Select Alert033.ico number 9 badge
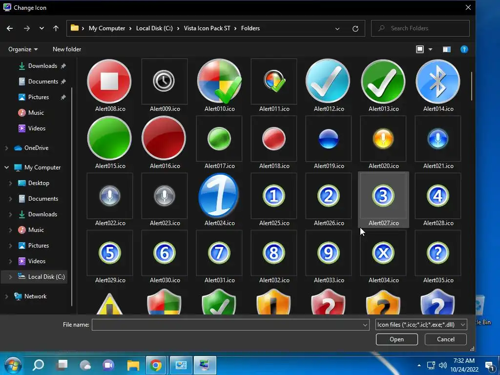The width and height of the screenshot is (500, 375). 329,252
